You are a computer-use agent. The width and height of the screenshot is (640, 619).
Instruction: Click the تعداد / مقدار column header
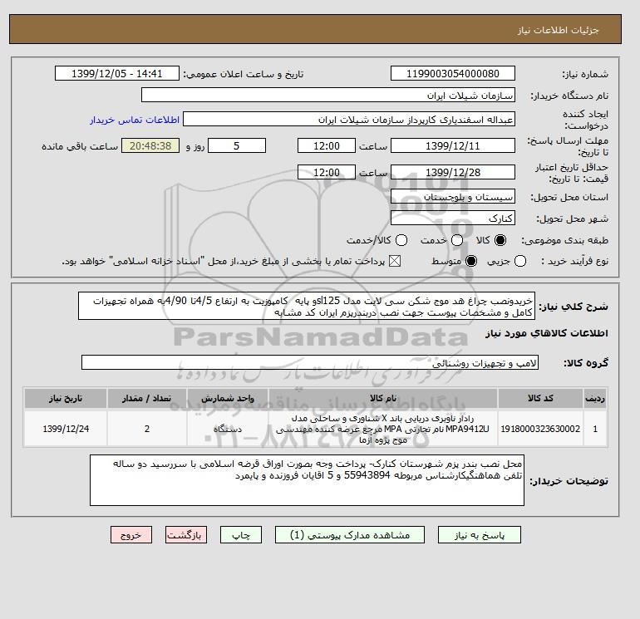147,398
